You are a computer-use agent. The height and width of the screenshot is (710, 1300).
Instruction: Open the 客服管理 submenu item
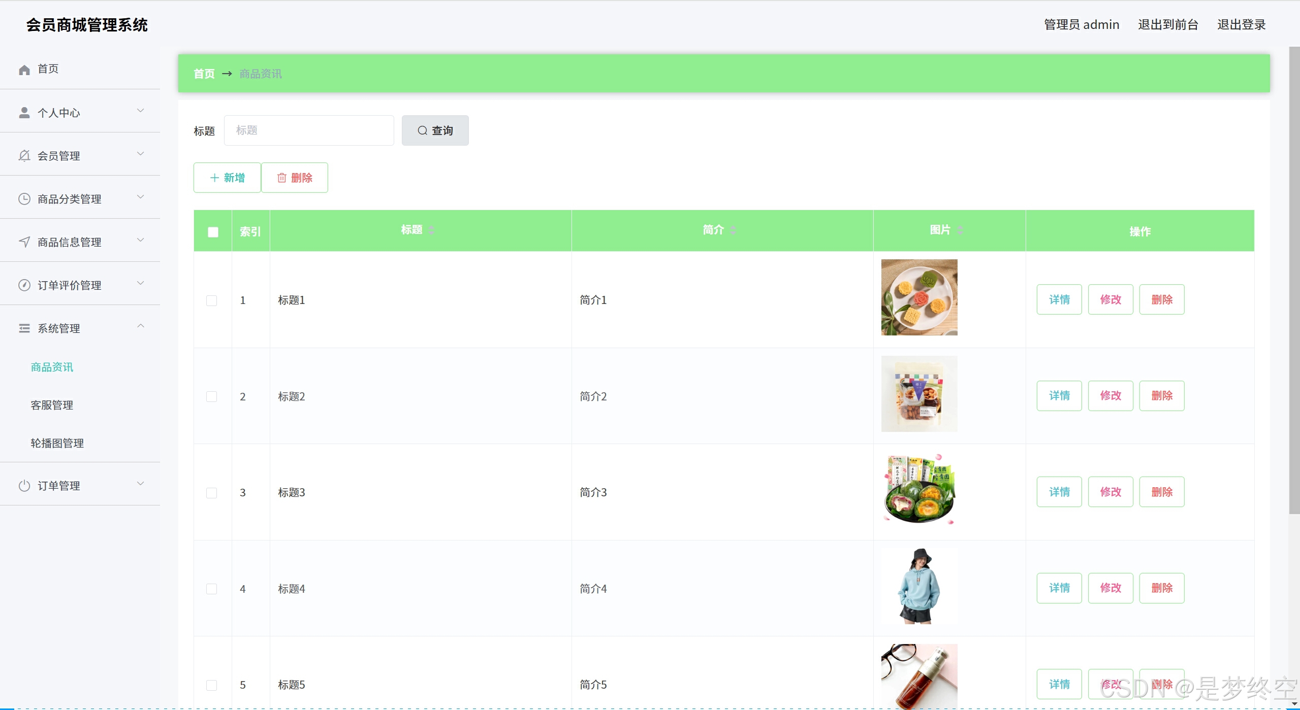(52, 405)
